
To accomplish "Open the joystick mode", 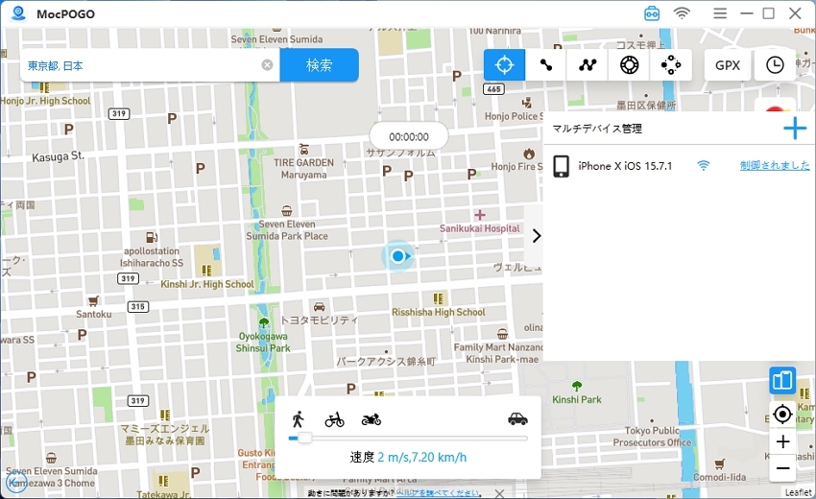I will pos(671,65).
